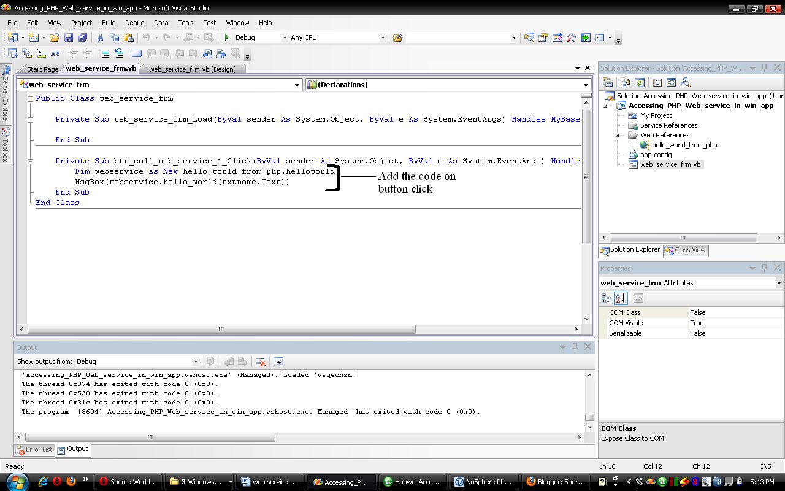The height and width of the screenshot is (491, 785).
Task: Open the Server Explorer side tab
Action: 6,95
